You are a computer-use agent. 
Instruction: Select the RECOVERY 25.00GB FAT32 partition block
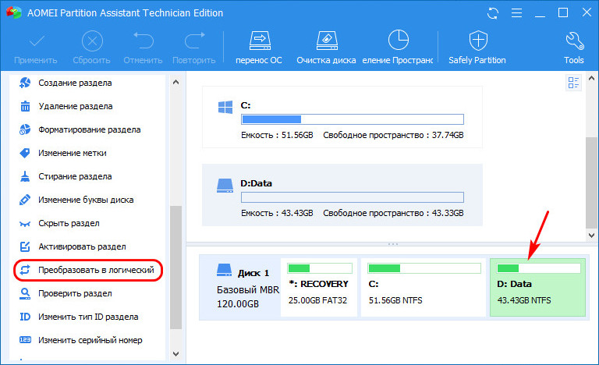[319, 287]
